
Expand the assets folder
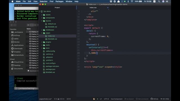[42, 15]
